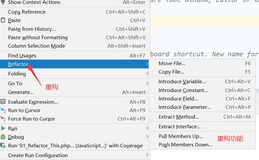Click the Paste clipboard icon
The image size is (259, 160).
[x=3, y=20]
